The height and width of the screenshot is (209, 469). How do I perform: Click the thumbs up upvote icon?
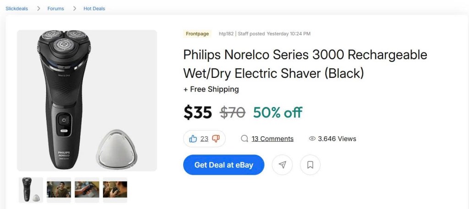click(x=193, y=139)
